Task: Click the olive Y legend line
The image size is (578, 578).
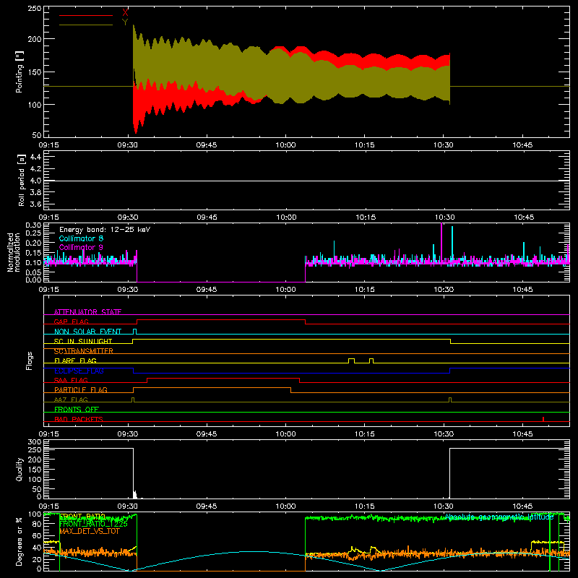Action: point(86,25)
